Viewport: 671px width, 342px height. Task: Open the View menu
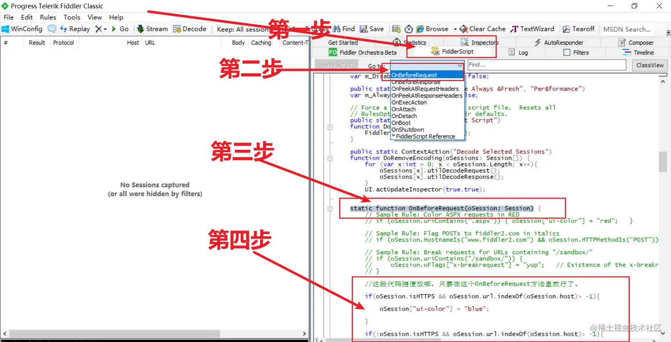click(x=95, y=17)
